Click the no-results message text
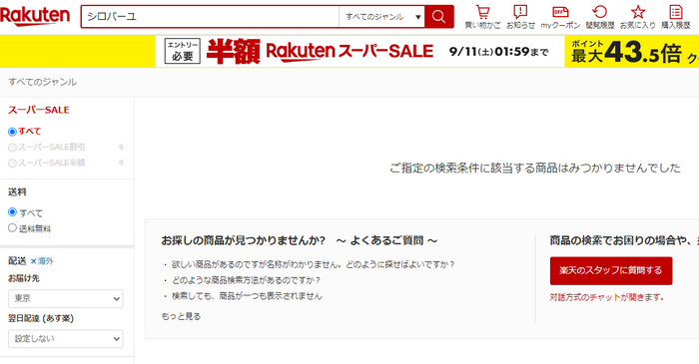Viewport: 699px width, 364px height. (x=535, y=169)
